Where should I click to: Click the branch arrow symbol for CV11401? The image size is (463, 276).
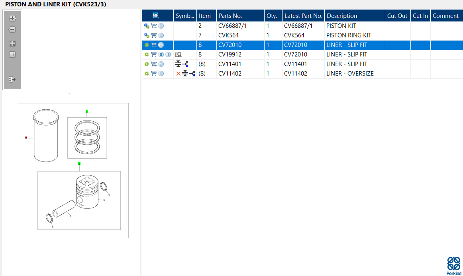pyautogui.click(x=185, y=64)
